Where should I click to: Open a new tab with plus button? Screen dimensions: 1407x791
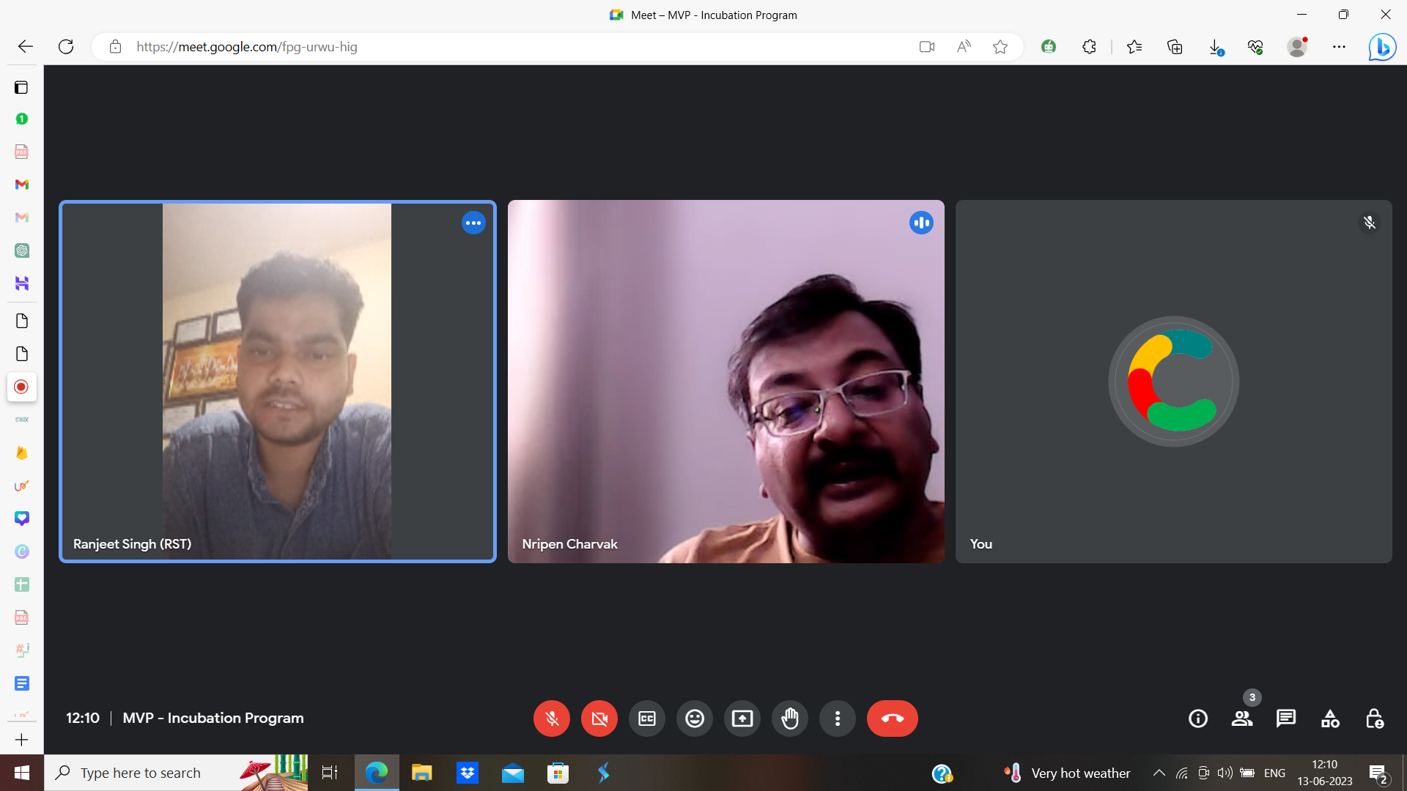[x=21, y=740]
